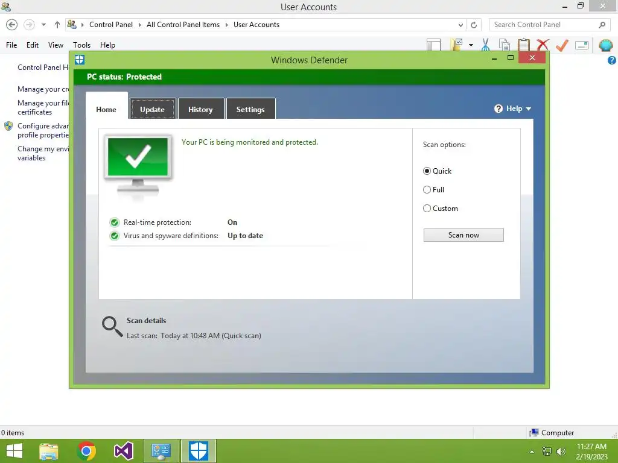Click User Accounts in the breadcrumb
The width and height of the screenshot is (618, 463).
tap(256, 24)
